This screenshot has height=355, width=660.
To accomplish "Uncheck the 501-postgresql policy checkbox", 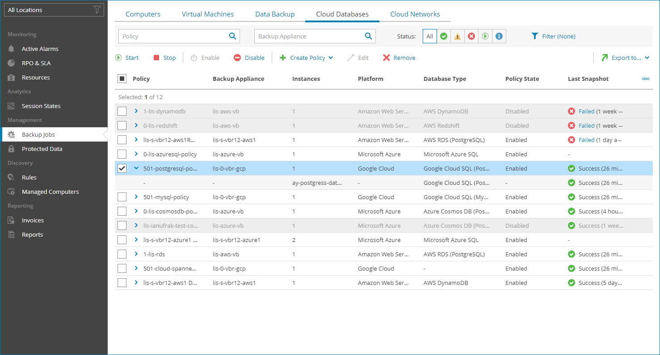I will click(122, 168).
